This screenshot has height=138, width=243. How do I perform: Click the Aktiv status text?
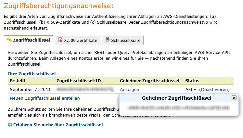coord(191,90)
